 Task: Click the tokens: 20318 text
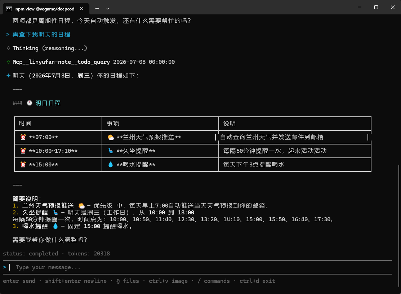pos(89,254)
